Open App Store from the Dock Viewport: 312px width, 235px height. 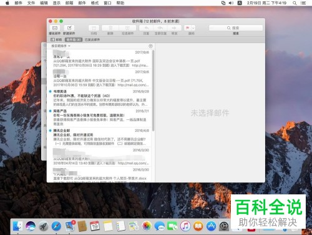click(x=212, y=226)
